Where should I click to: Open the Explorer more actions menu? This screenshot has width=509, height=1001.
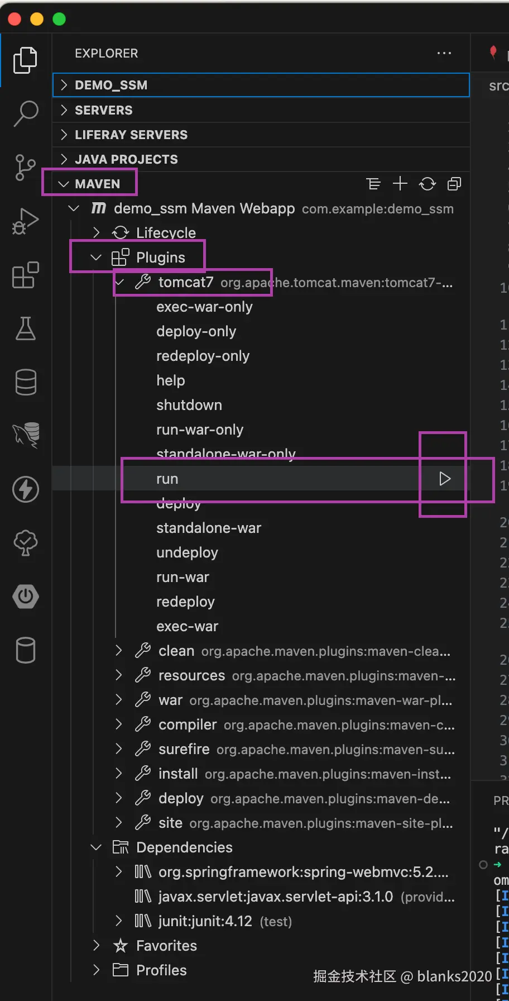[x=444, y=53]
